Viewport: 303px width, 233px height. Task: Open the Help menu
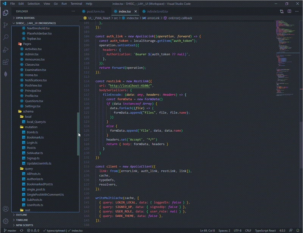tap(89, 4)
